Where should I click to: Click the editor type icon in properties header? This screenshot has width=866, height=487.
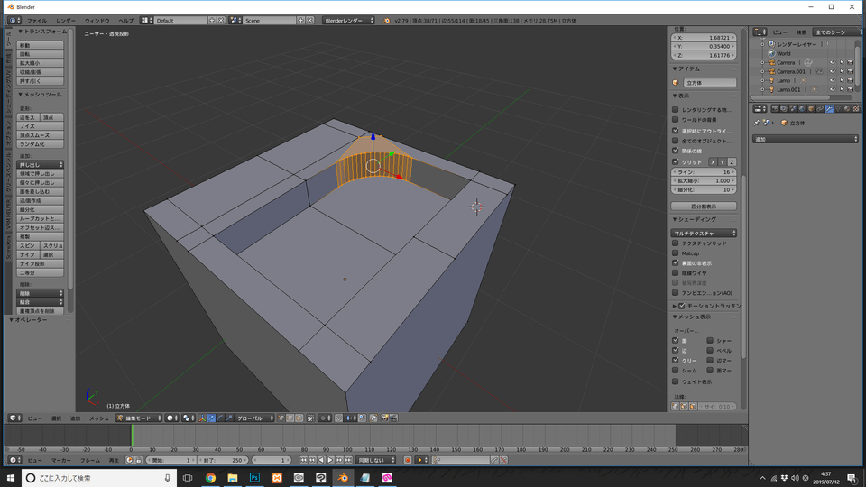(759, 109)
